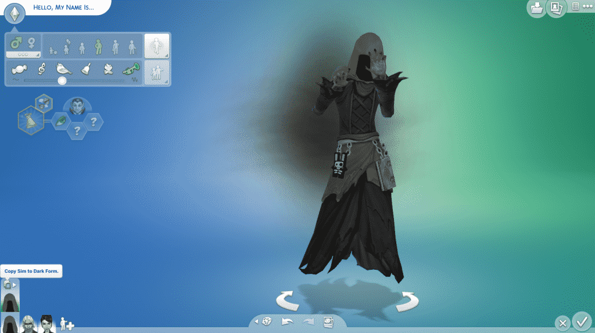This screenshot has width=595, height=333.
Task: Adjust the voice pitch slider handle
Action: point(62,80)
